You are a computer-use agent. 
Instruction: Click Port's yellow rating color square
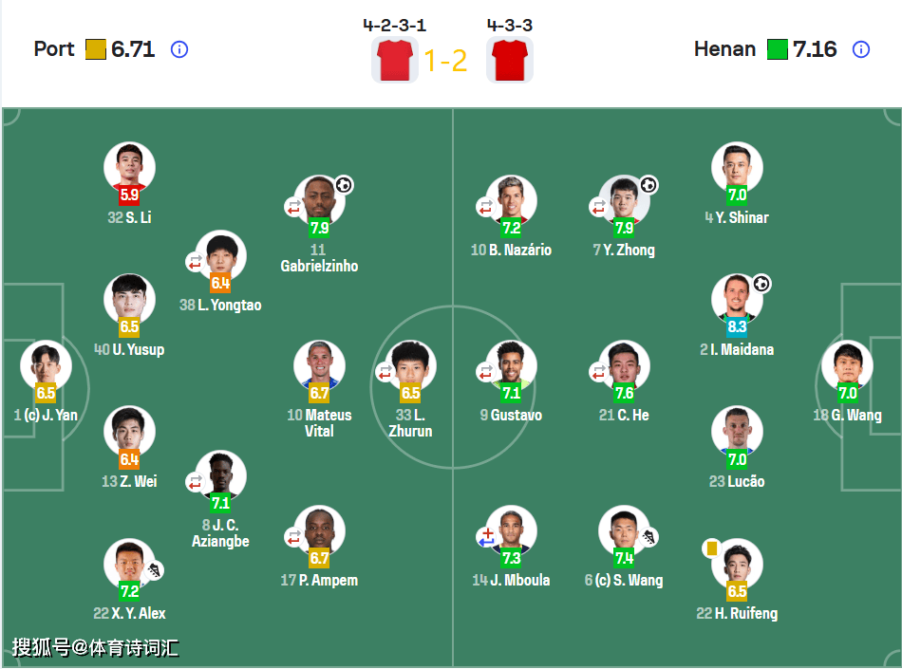95,49
